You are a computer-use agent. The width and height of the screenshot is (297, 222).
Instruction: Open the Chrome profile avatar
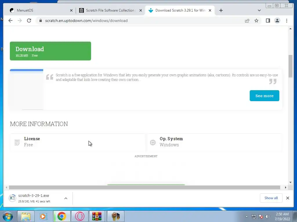pos(277,21)
